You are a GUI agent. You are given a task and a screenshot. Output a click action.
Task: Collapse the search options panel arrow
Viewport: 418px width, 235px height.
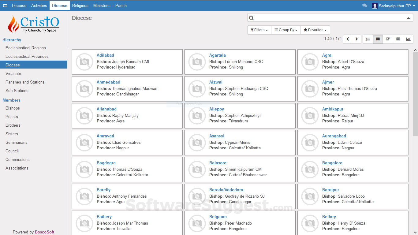[408, 18]
